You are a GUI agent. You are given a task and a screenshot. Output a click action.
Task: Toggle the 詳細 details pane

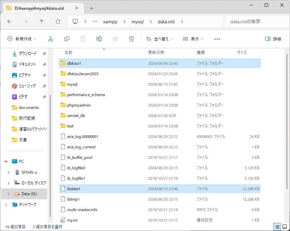(273, 39)
